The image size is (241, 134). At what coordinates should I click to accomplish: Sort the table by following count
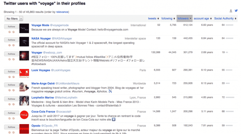169,18
